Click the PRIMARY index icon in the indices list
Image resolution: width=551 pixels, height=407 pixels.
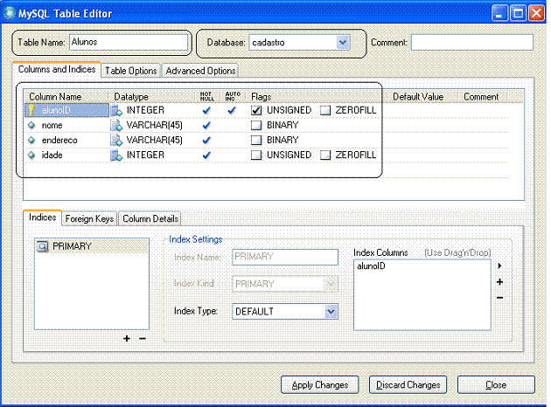click(43, 246)
